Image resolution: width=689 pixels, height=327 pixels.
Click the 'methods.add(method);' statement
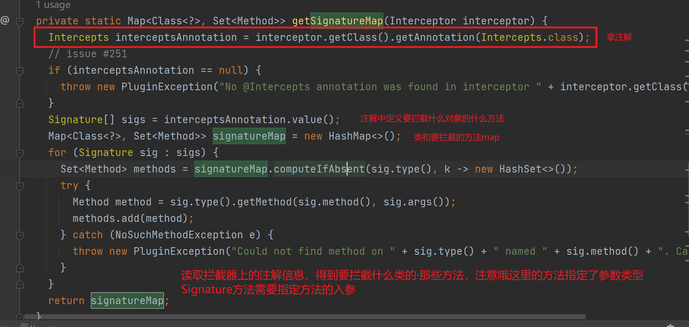(133, 218)
